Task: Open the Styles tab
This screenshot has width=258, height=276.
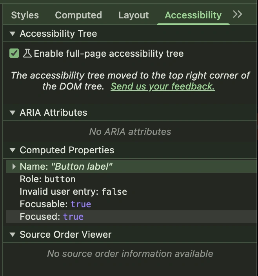Action: 25,15
